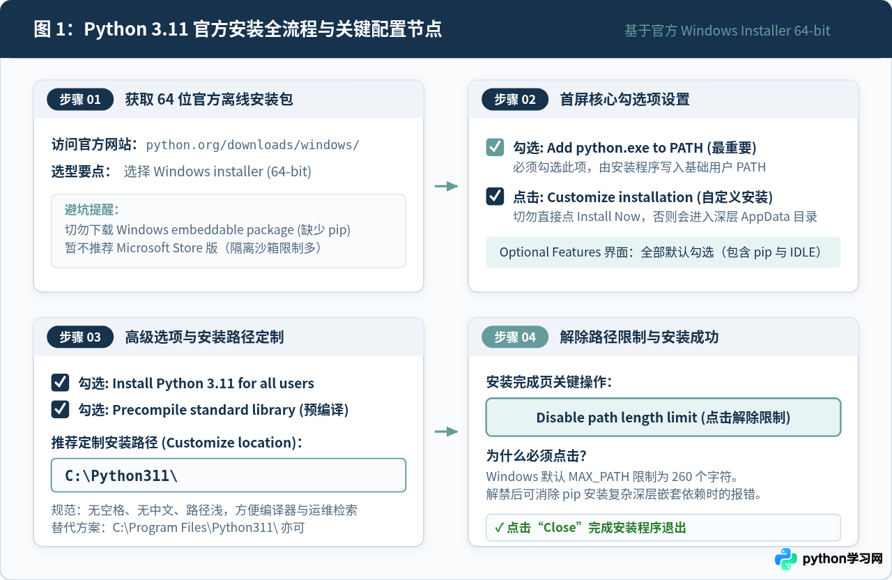The image size is (892, 580).
Task: Click the C:\Python311\ install path field
Action: pyautogui.click(x=229, y=475)
